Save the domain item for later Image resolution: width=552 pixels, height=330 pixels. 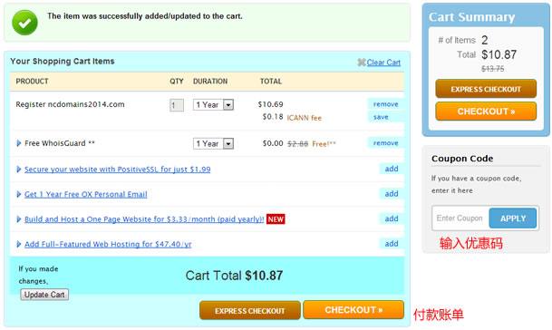pos(381,117)
